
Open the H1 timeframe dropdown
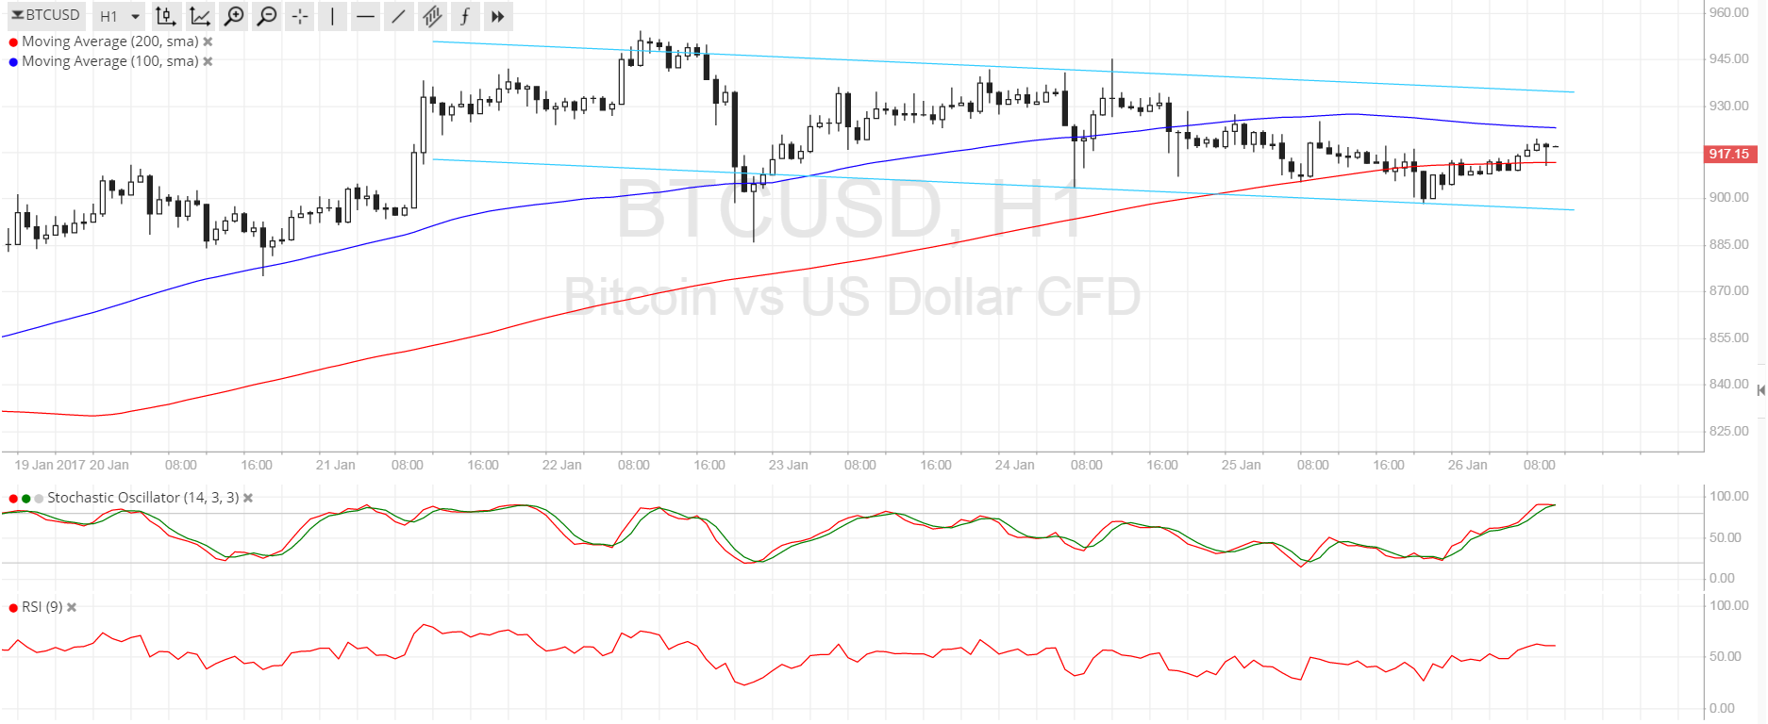coord(120,16)
